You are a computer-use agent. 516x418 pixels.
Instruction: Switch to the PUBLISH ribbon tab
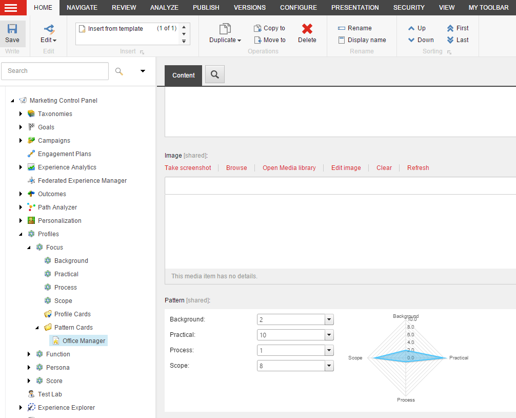click(x=206, y=8)
